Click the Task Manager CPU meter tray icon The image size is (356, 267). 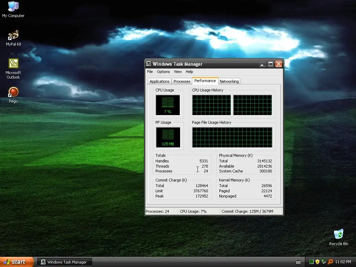(311, 262)
